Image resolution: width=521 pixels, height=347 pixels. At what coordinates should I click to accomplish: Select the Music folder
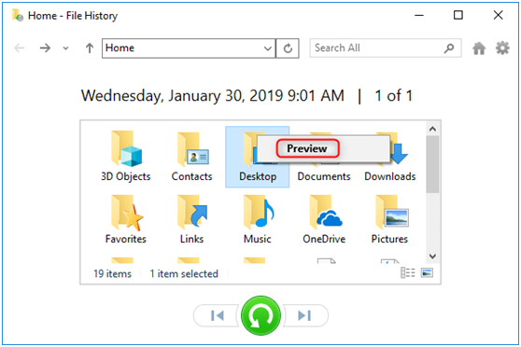pos(258,219)
